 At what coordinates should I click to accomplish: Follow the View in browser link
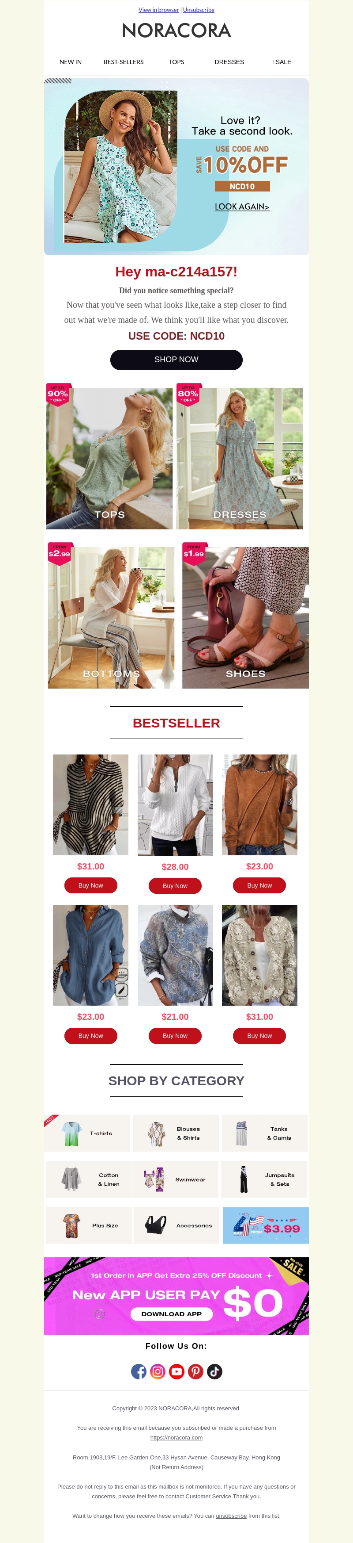[159, 10]
